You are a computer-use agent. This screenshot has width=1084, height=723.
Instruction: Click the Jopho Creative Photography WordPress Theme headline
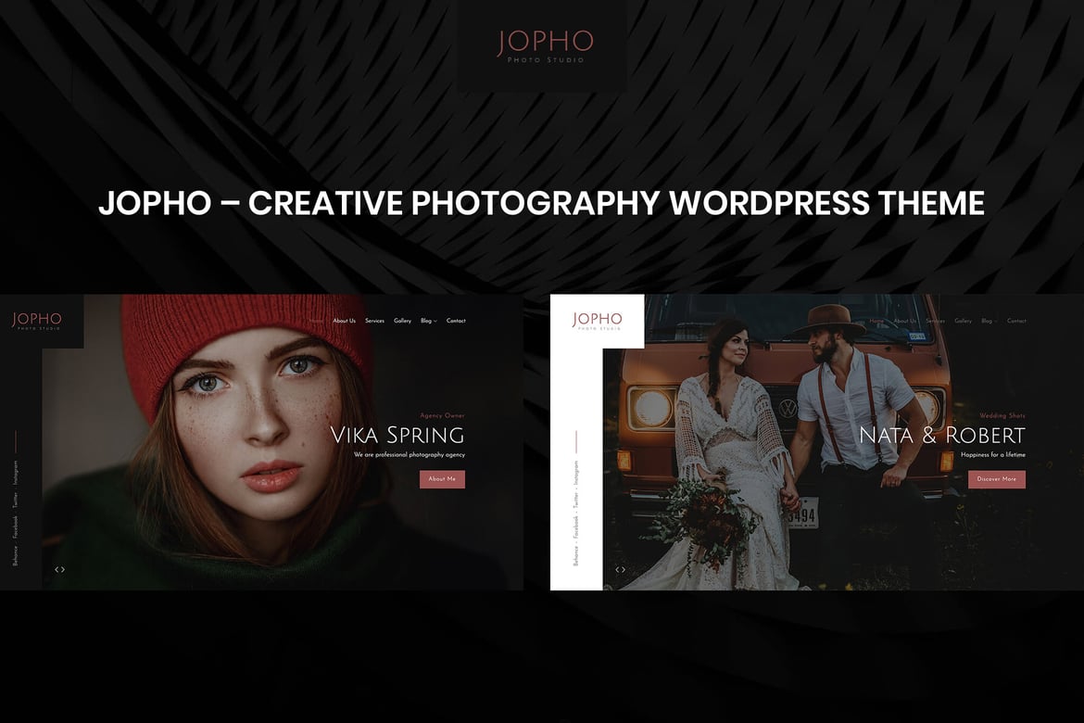[541, 203]
